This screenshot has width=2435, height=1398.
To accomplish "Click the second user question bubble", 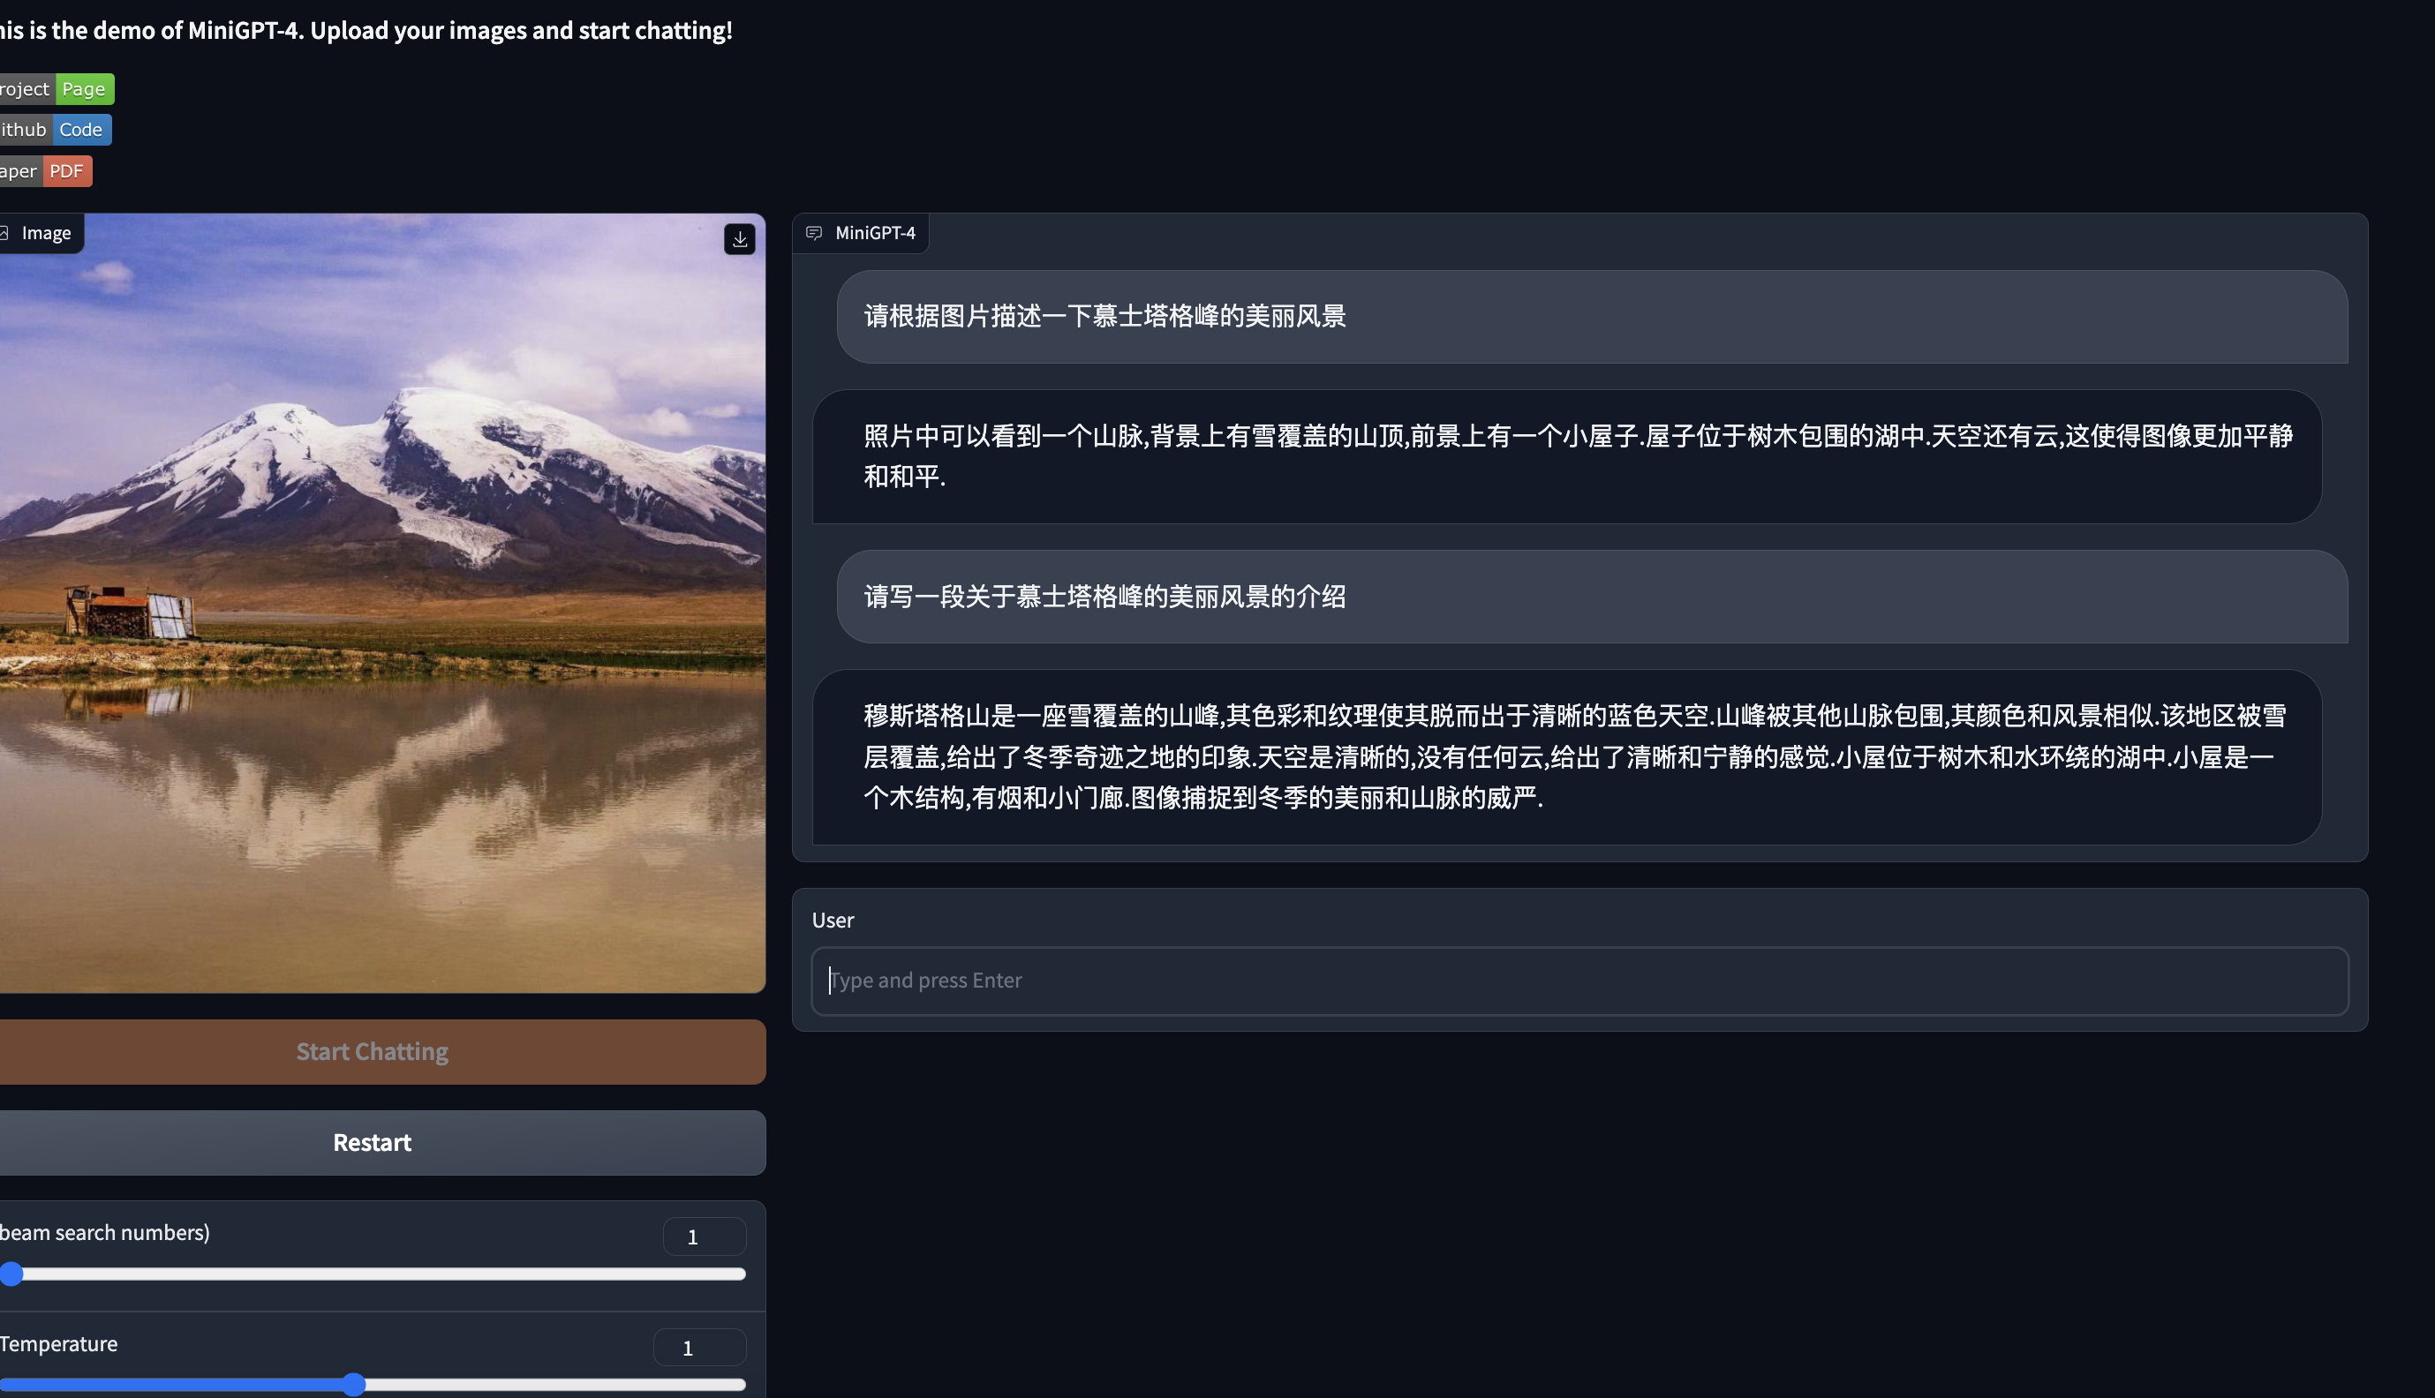I will point(1591,597).
